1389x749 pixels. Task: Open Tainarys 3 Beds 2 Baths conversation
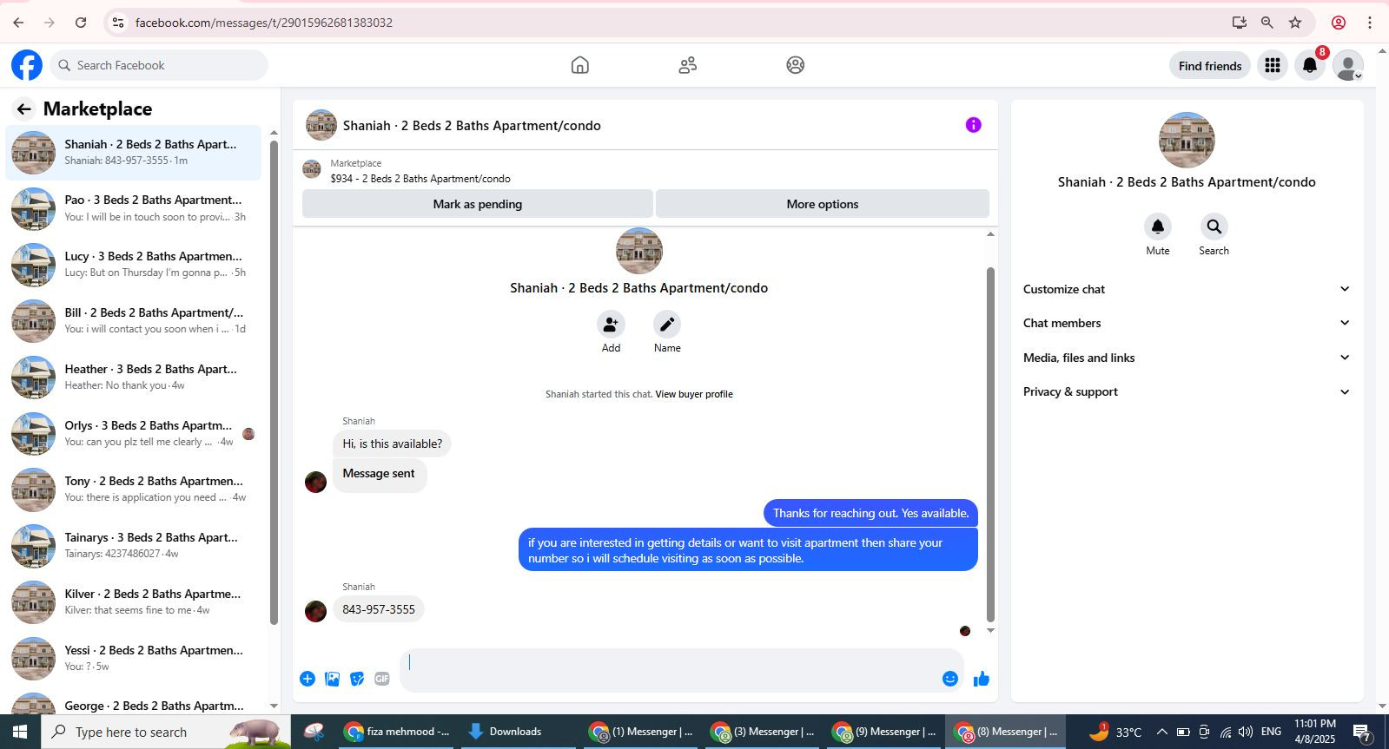pos(134,546)
